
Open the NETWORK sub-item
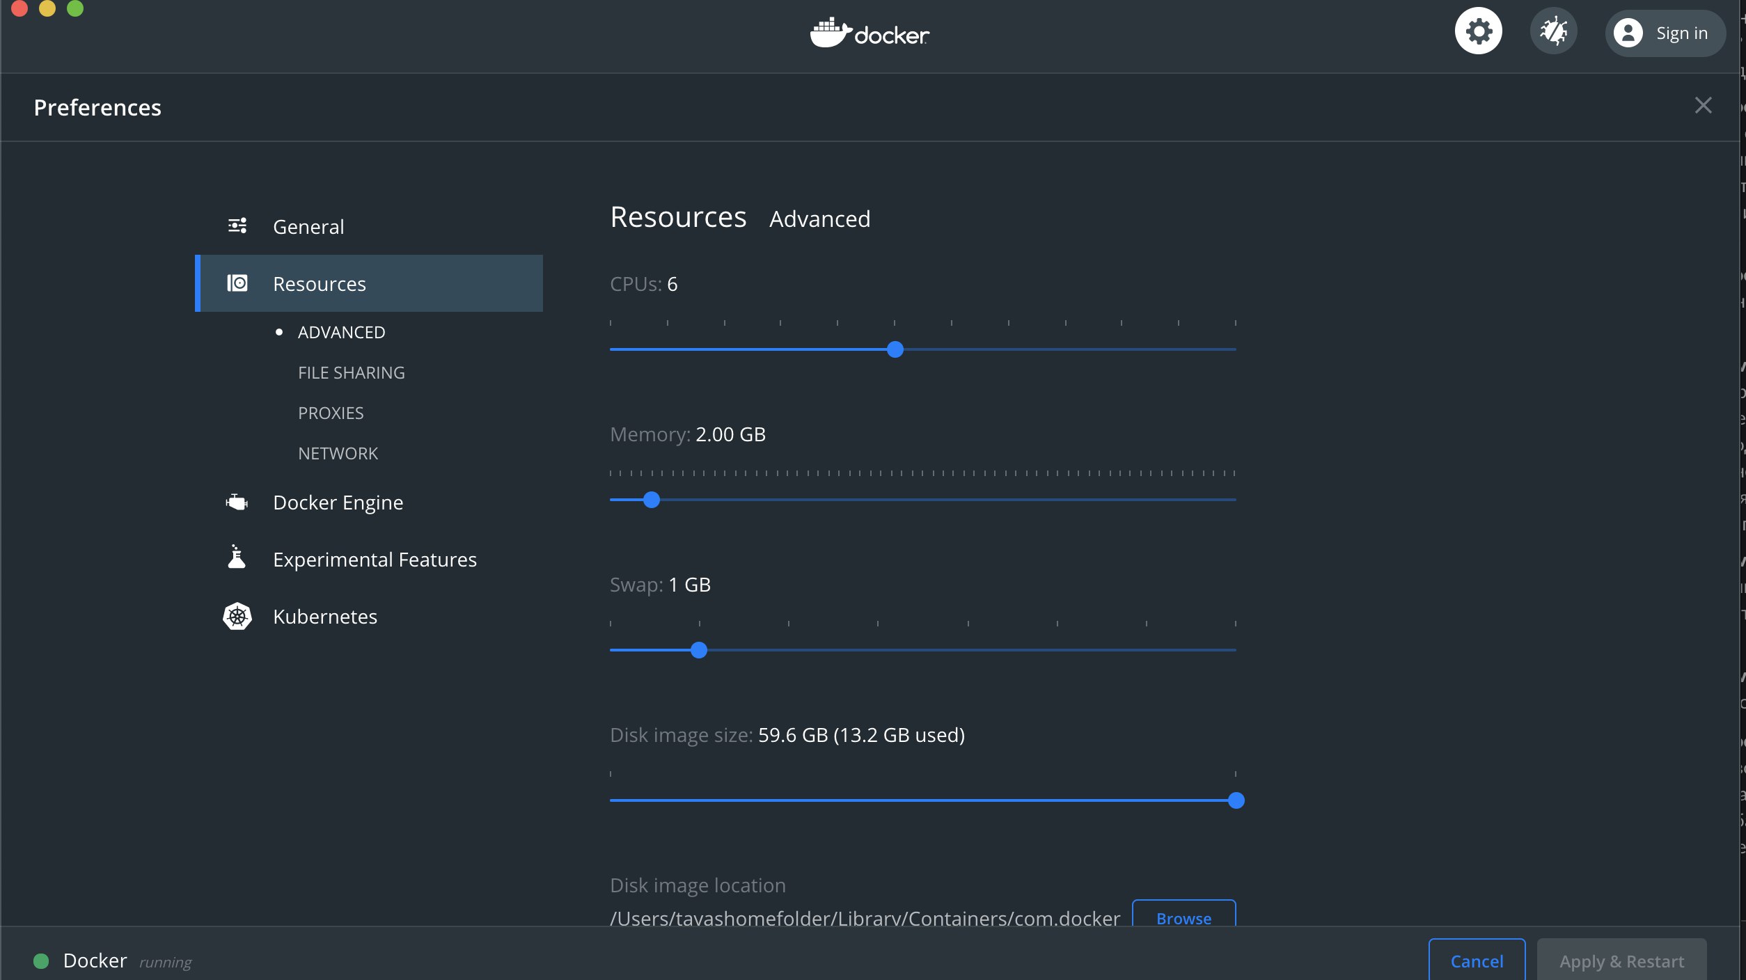click(x=338, y=453)
